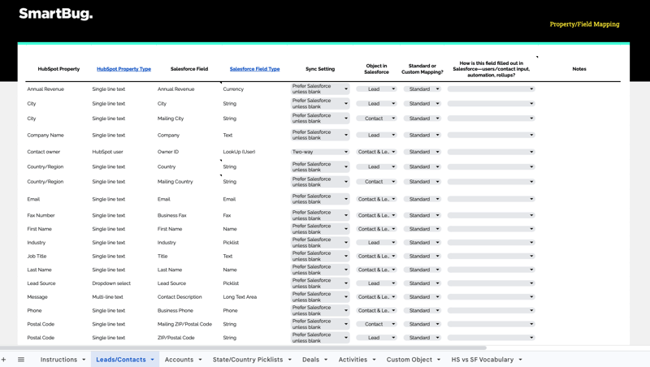
Task: Open the Activities tab menu arrow
Action: 374,360
